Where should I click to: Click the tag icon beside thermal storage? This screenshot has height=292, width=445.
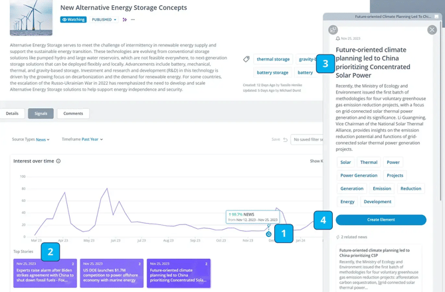tap(246, 59)
